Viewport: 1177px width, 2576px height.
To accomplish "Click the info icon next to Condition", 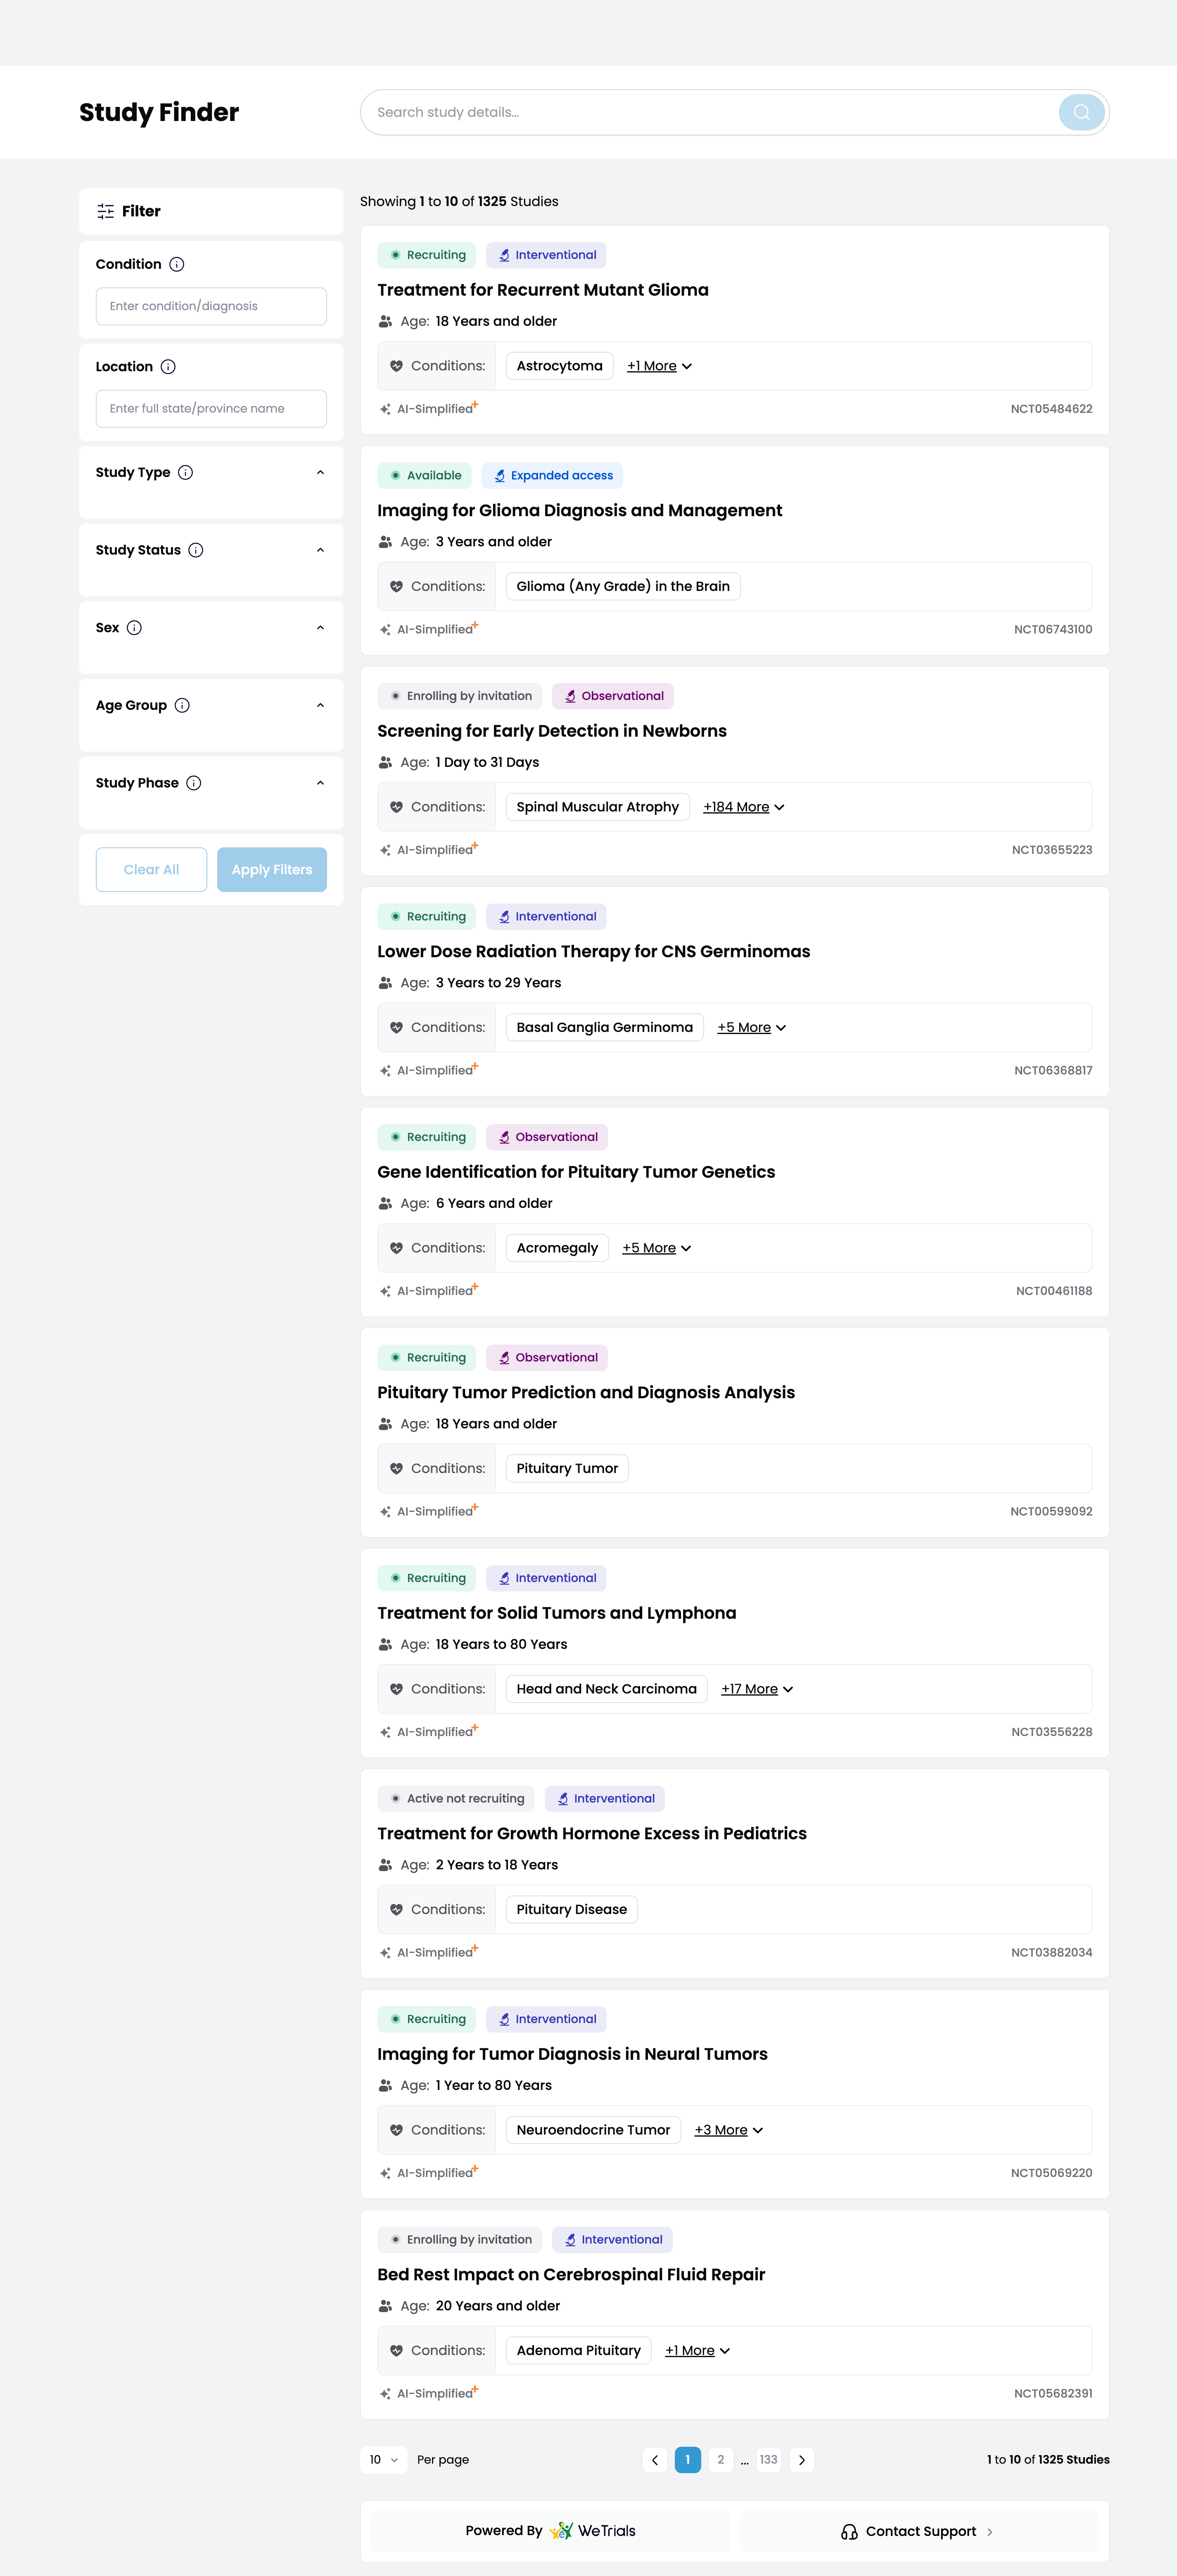I will click(x=177, y=264).
